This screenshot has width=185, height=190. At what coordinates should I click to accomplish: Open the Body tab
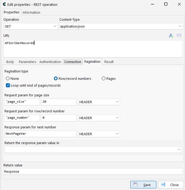pyautogui.click(x=10, y=62)
